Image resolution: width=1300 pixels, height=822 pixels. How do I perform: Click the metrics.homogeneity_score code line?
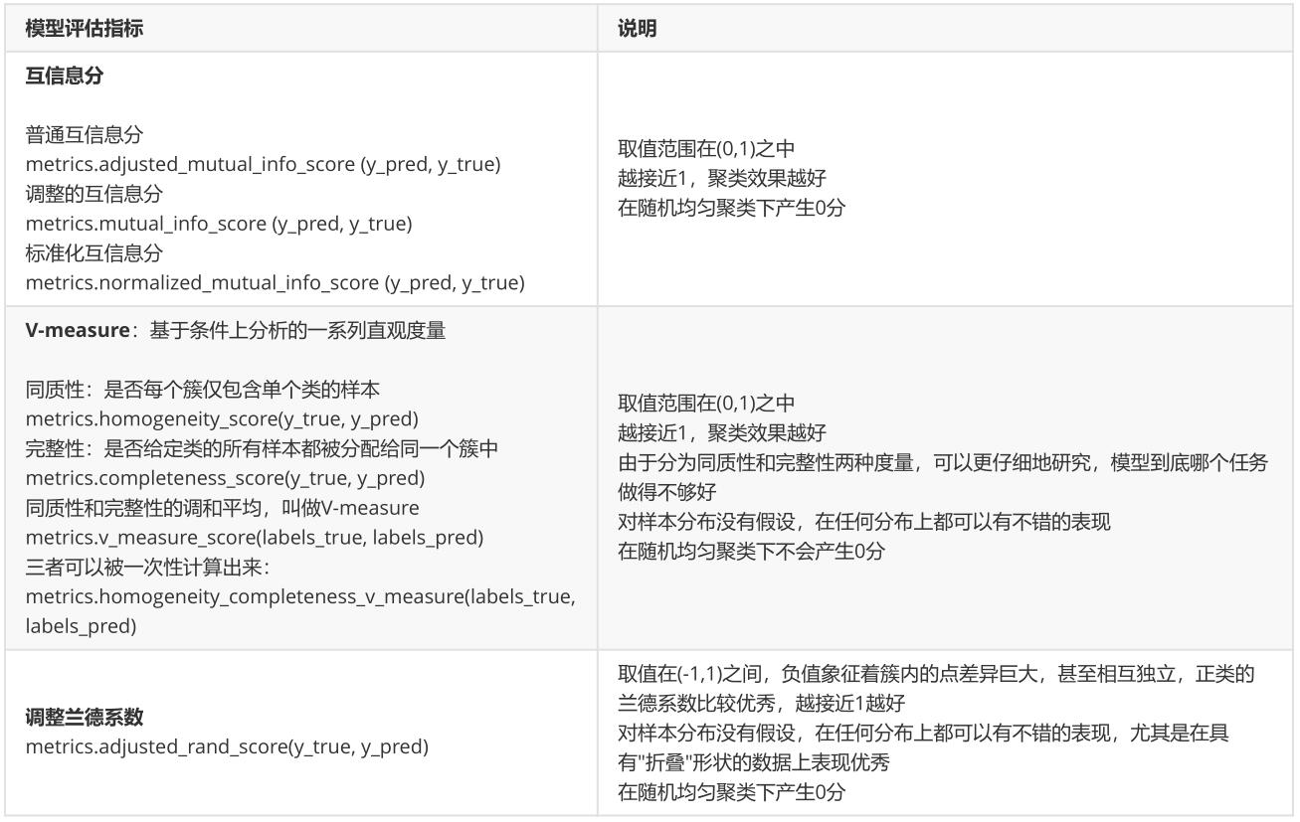pyautogui.click(x=221, y=418)
